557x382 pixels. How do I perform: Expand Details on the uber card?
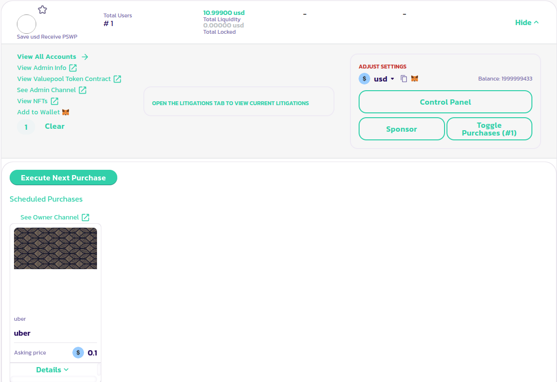(53, 370)
